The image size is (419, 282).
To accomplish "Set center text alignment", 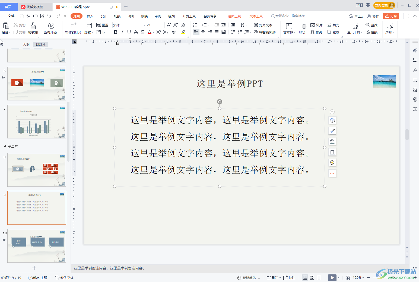I will click(203, 32).
